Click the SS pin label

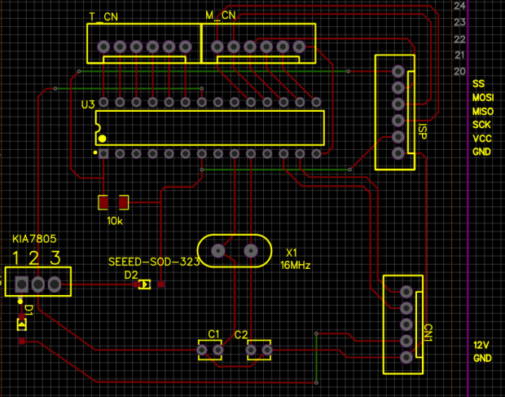[x=478, y=84]
